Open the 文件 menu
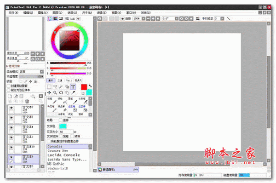 pyautogui.click(x=13, y=13)
